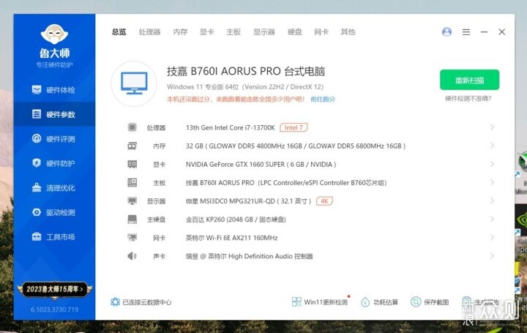Open 硬件评测 in the sidebar

[54, 139]
